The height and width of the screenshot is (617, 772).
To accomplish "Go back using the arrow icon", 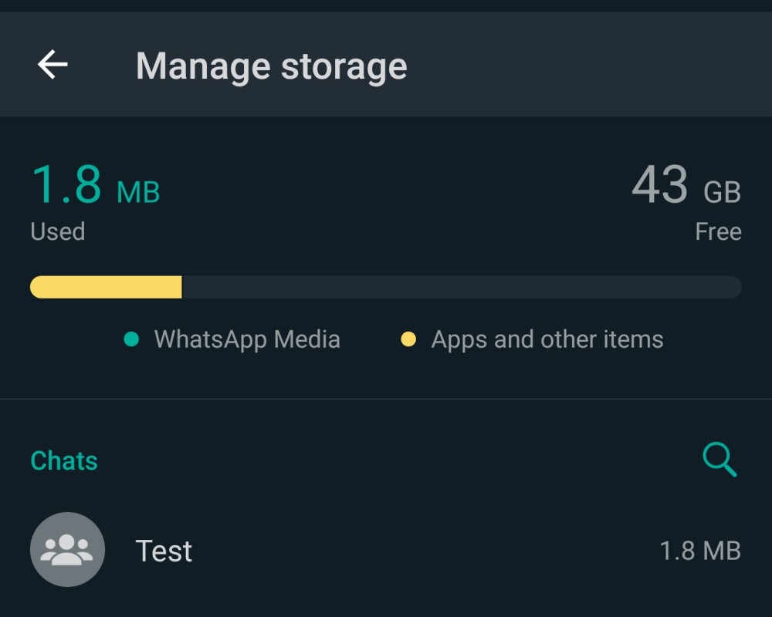I will point(52,65).
